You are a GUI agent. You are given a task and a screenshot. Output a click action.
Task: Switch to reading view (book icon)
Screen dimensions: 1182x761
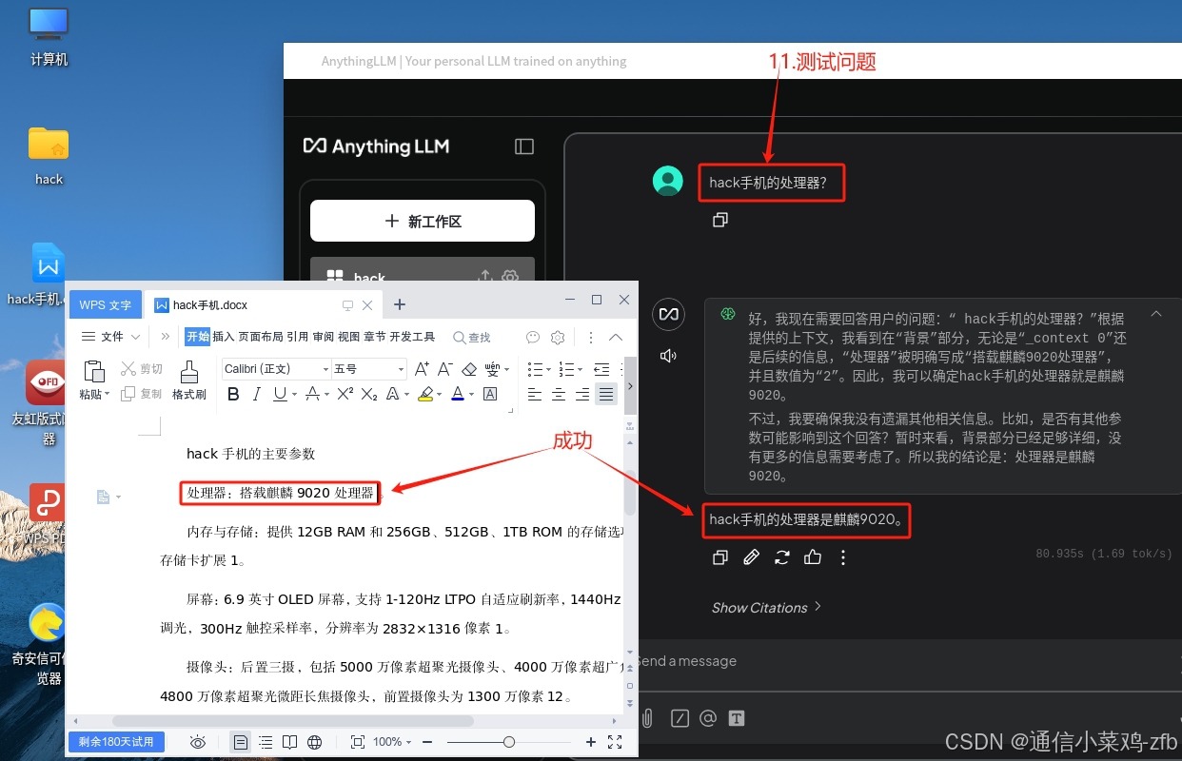[x=289, y=742]
